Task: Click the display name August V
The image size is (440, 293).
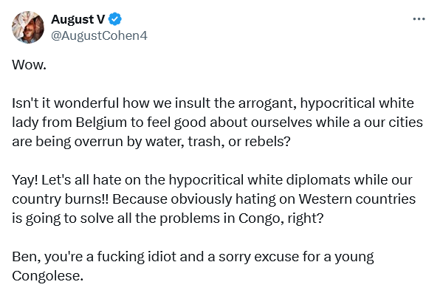Action: coord(78,19)
